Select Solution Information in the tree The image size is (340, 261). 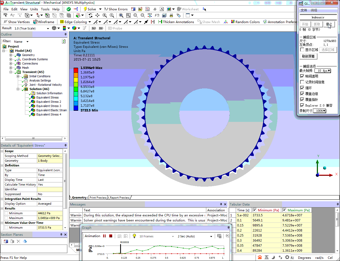[x=49, y=93]
